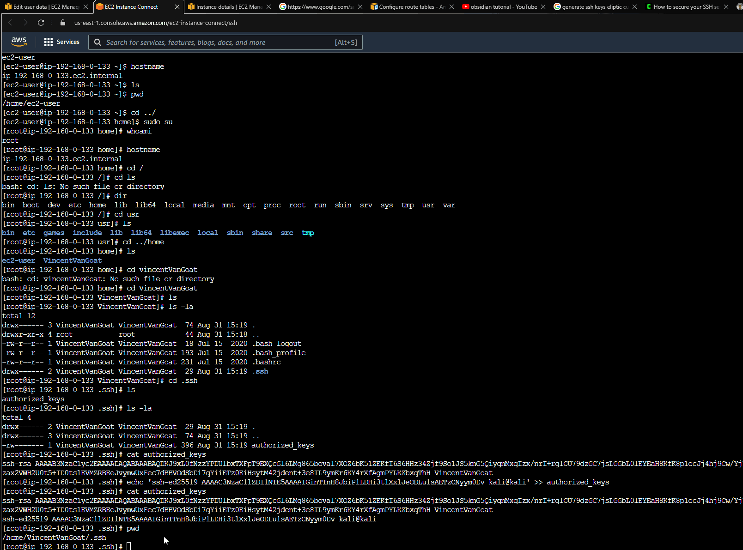
Task: Switch to the obsidian tutorial YouTube tab
Action: coord(501,7)
